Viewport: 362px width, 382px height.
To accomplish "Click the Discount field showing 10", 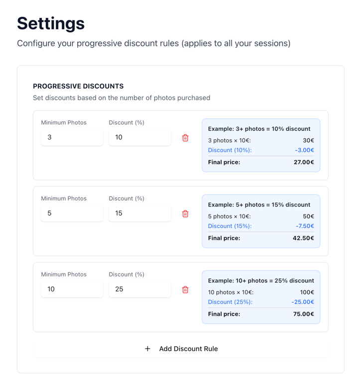I will point(139,137).
